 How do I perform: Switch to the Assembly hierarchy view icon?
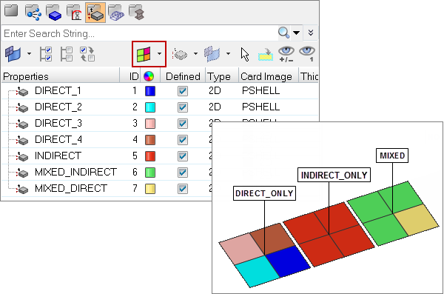33,13
